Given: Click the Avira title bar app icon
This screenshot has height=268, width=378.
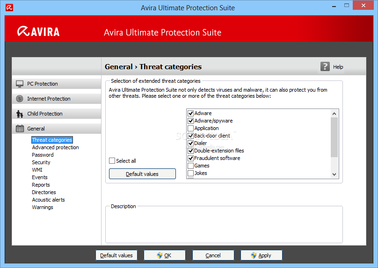Looking at the screenshot, I should (x=9, y=7).
